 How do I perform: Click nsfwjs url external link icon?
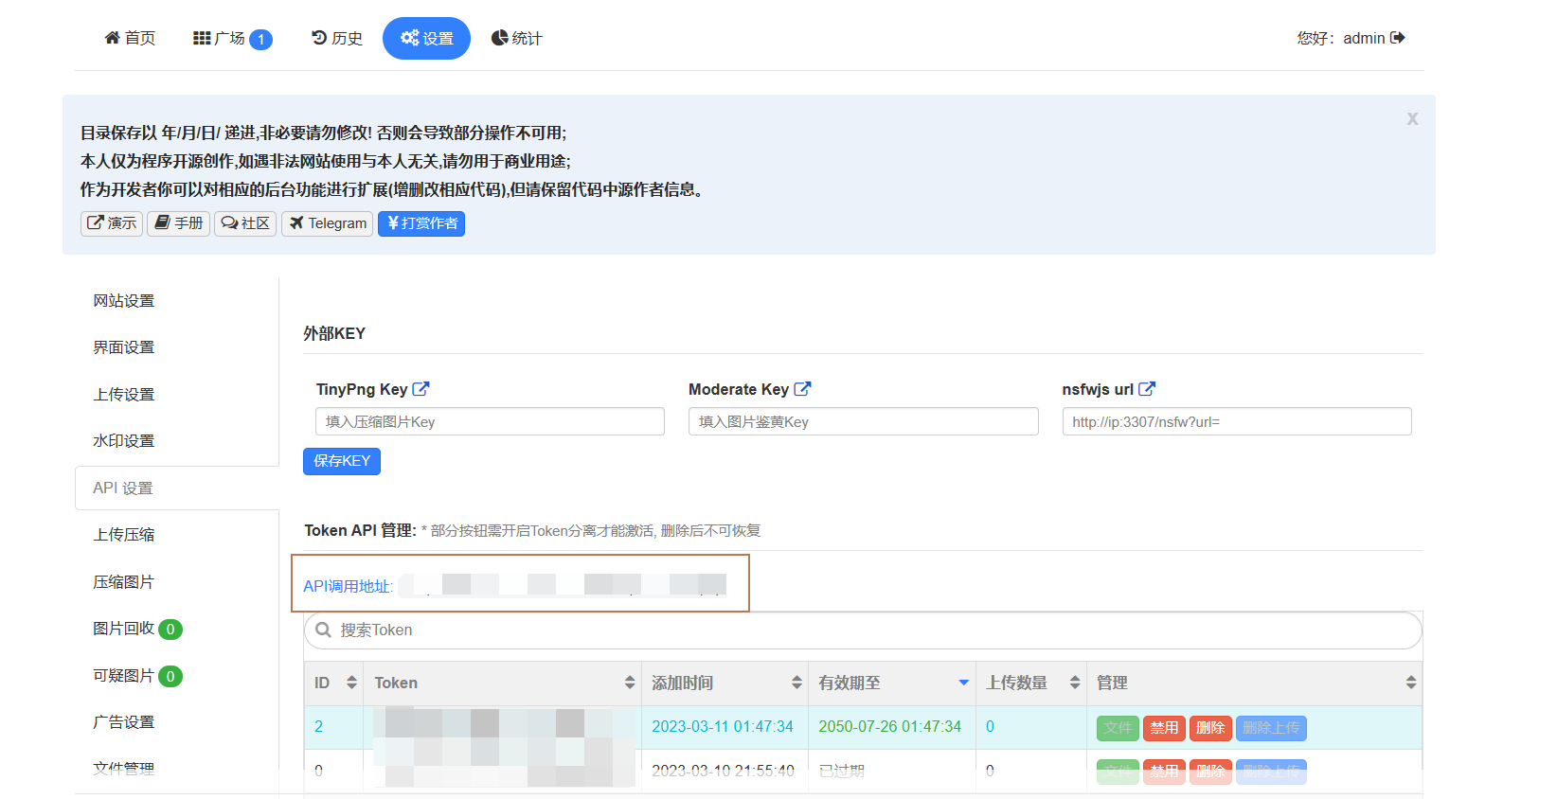pos(1147,389)
